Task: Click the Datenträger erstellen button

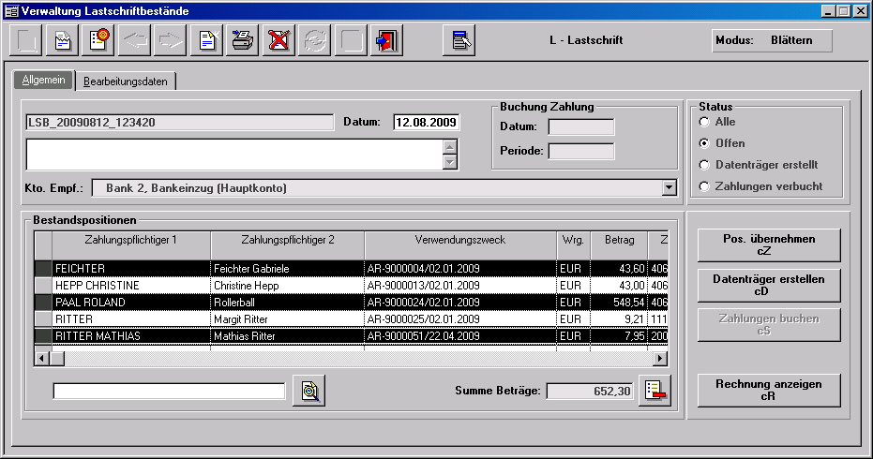Action: [x=769, y=285]
